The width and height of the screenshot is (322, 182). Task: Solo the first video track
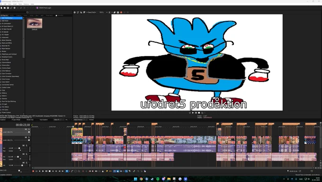29,129
